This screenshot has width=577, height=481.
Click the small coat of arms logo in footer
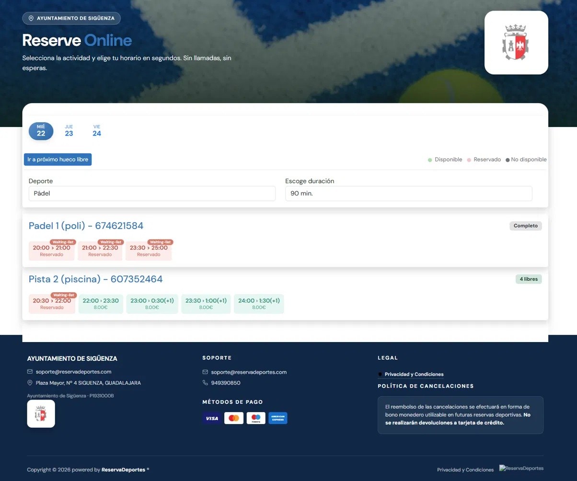[x=41, y=414]
